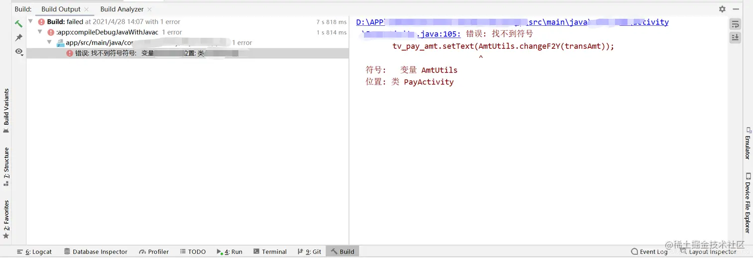Open the Git tool window

click(309, 252)
